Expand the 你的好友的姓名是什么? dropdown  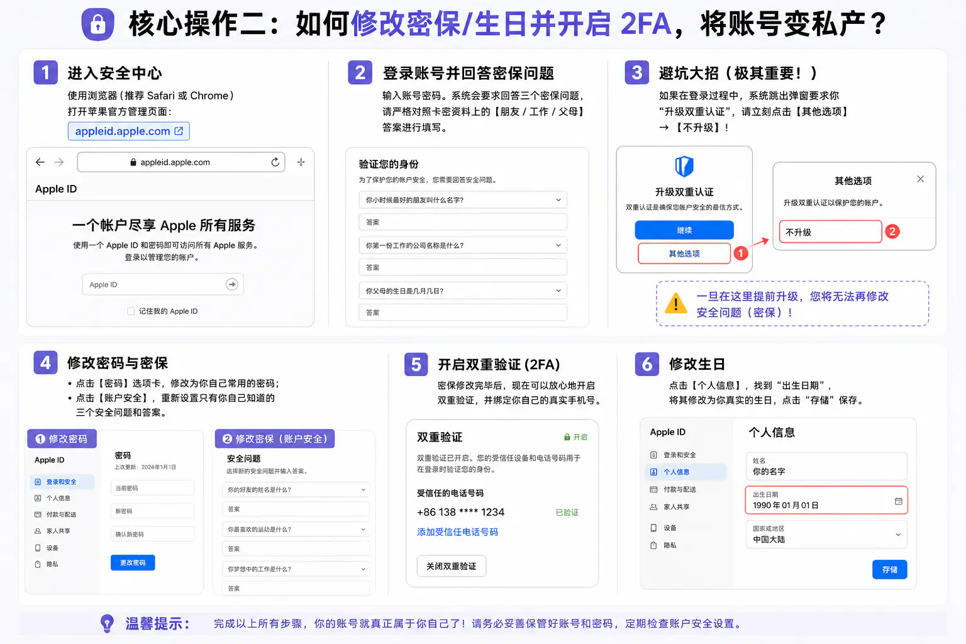click(x=296, y=490)
